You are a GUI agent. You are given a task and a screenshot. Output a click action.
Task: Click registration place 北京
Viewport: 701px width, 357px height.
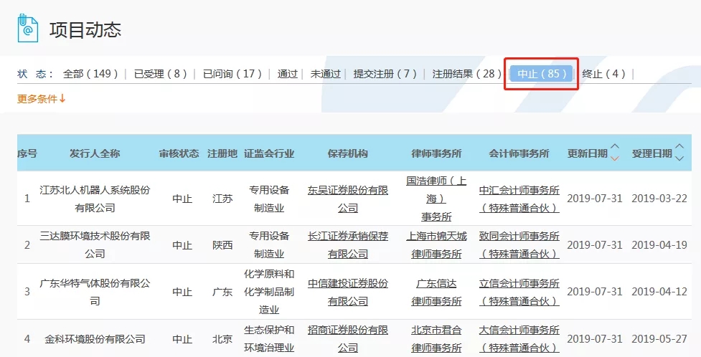tap(222, 339)
